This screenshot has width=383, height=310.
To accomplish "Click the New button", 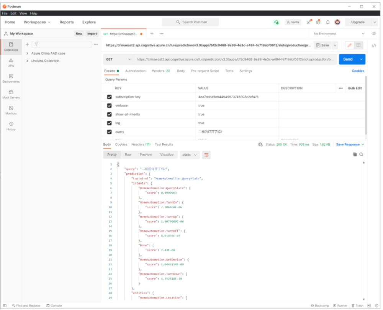I will [x=79, y=34].
